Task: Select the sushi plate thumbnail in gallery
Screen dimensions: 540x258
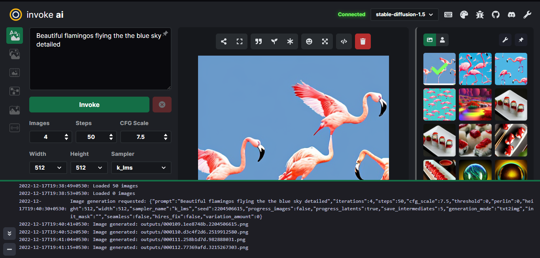Action: [511, 104]
